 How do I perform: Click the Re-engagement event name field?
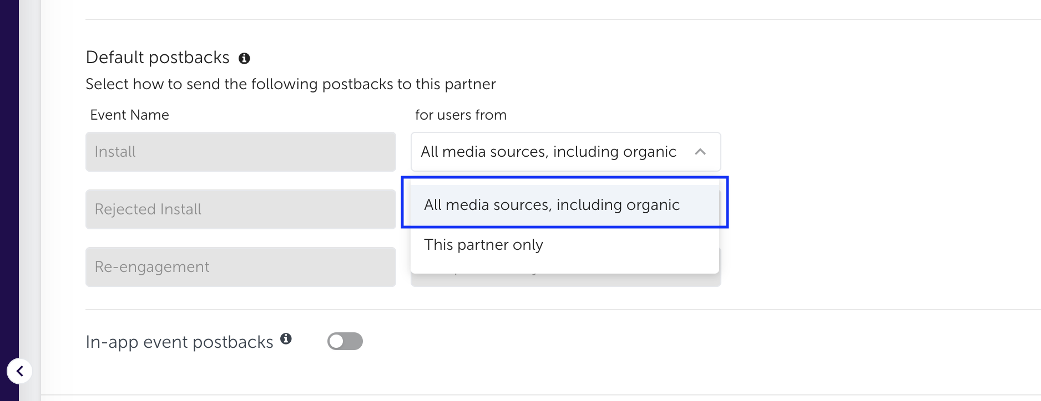coord(240,267)
